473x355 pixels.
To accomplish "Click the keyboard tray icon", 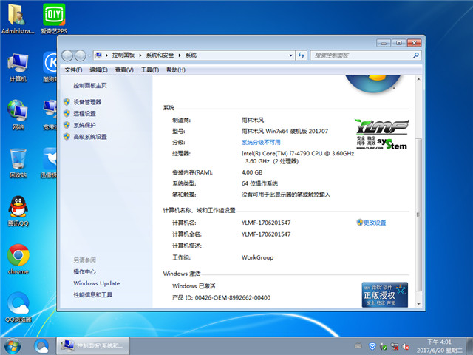I will pyautogui.click(x=358, y=345).
